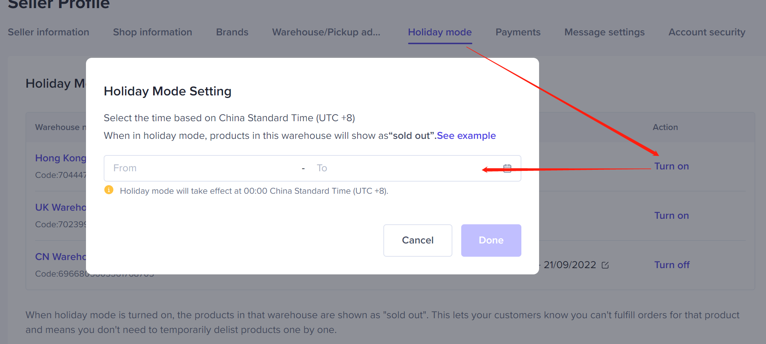Click the edit icon next to 21/09/2022

(605, 265)
